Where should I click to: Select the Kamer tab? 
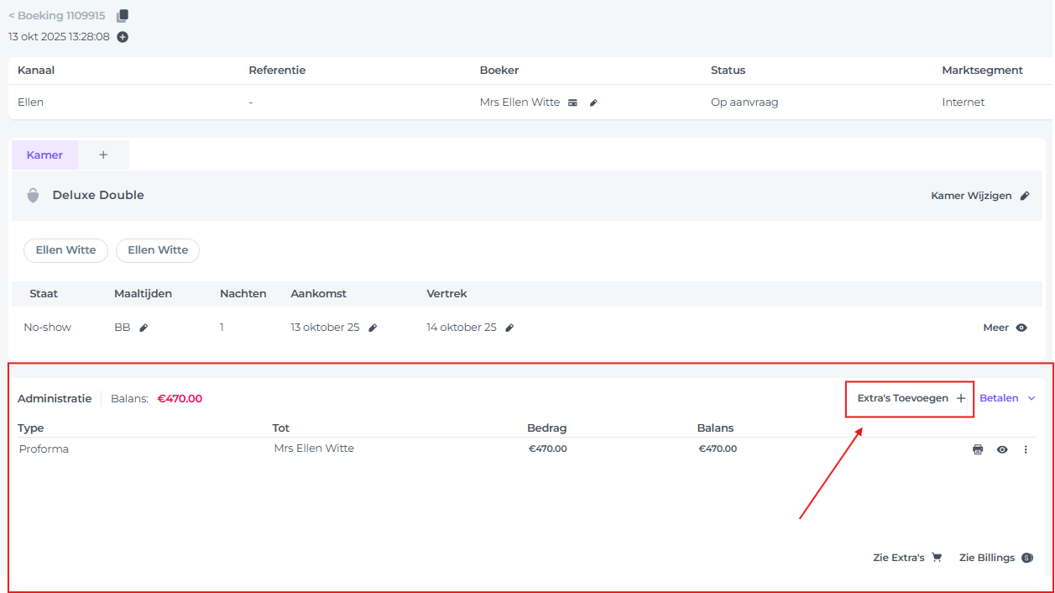pos(44,155)
